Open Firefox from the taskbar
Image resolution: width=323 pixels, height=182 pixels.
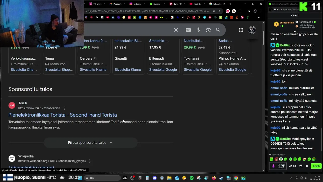[214, 178]
